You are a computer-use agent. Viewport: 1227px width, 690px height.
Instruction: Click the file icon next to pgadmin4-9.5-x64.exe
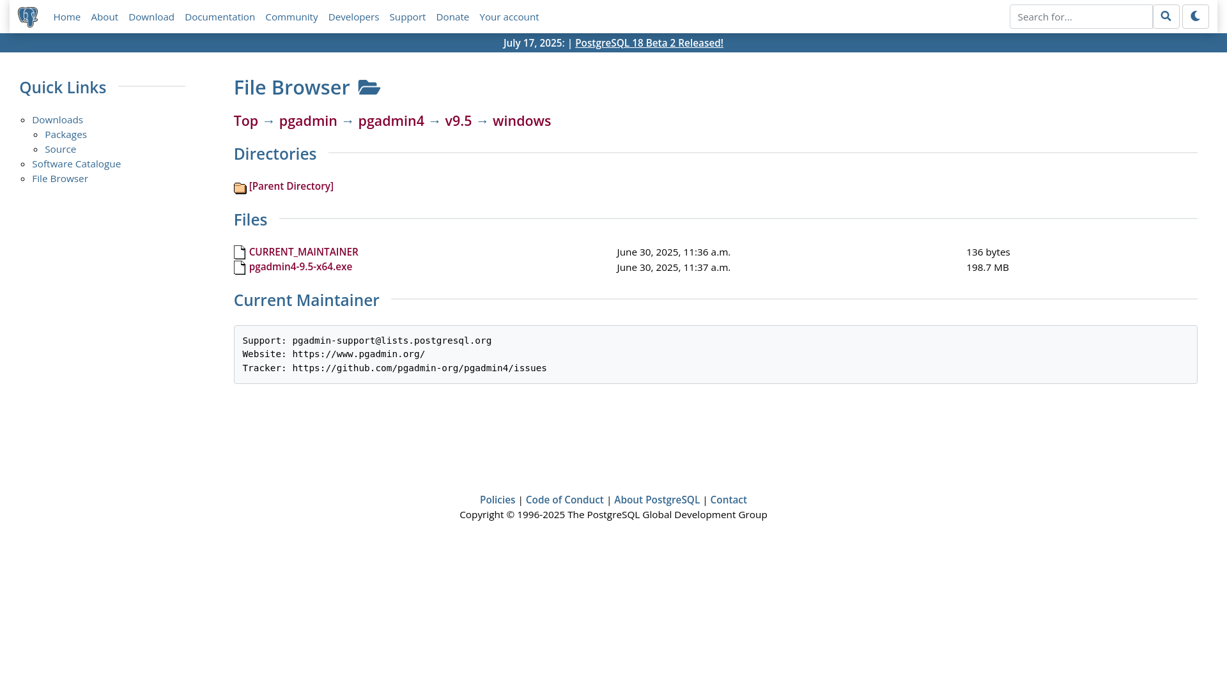click(x=240, y=268)
